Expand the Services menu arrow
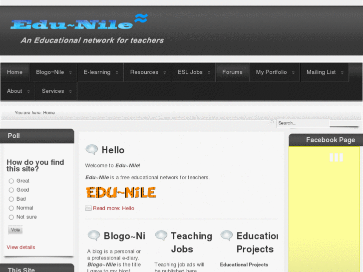Viewport: 363px width, 272px height. click(70, 91)
